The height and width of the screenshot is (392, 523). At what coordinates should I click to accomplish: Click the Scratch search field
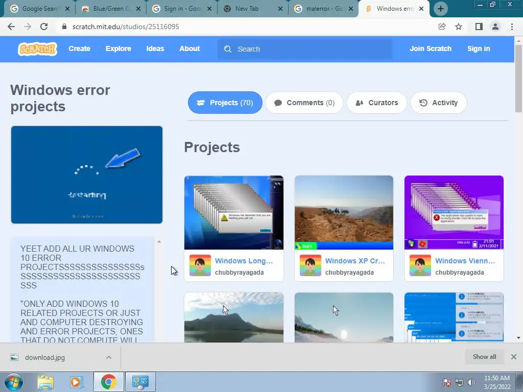pos(305,49)
